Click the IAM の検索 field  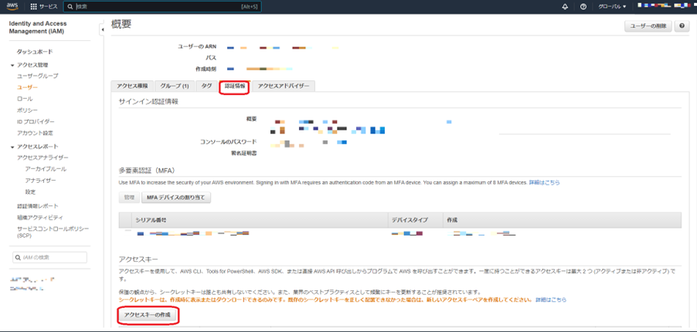[50, 257]
